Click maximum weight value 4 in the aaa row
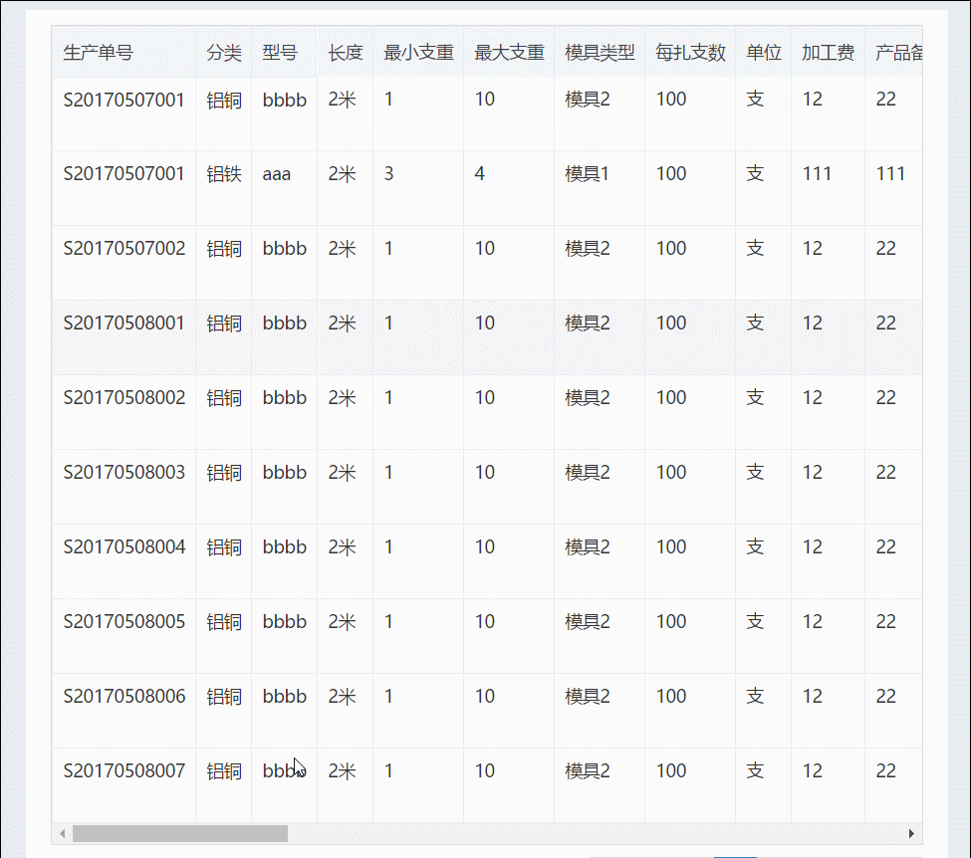Viewport: 971px width, 858px height. (479, 174)
